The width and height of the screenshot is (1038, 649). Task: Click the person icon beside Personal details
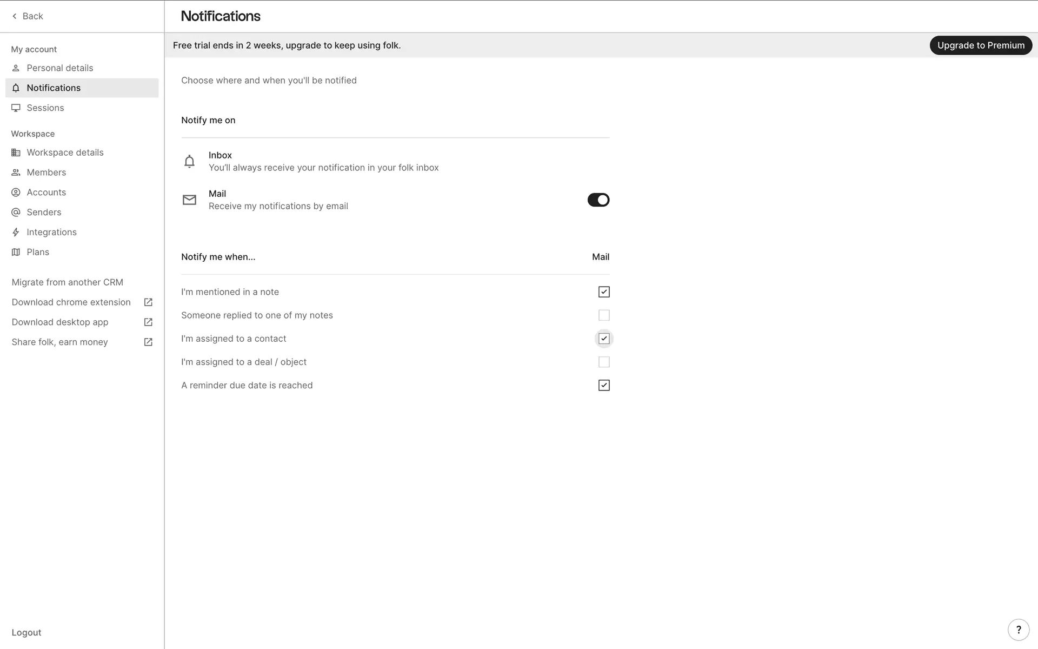coord(16,68)
